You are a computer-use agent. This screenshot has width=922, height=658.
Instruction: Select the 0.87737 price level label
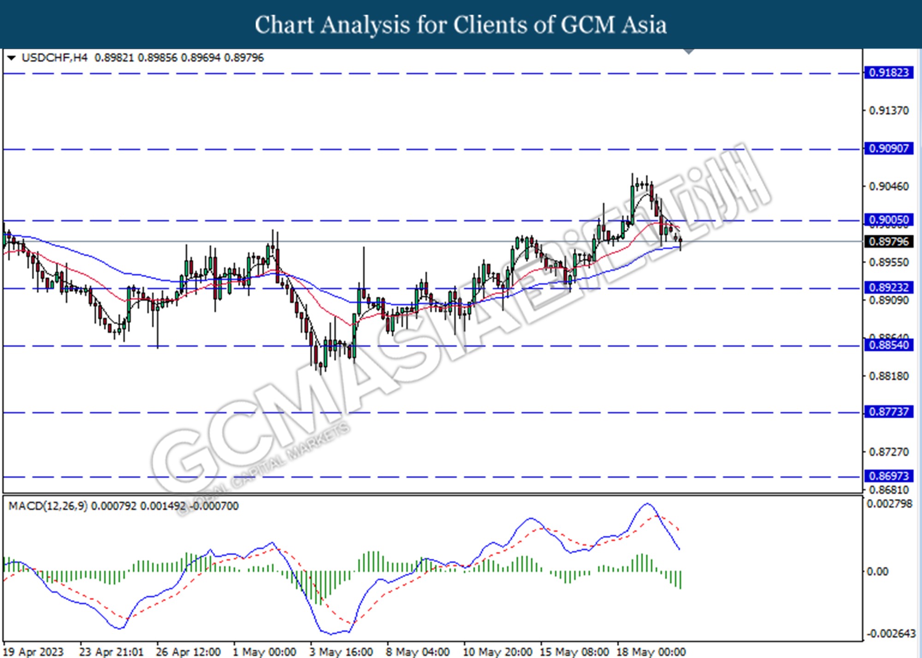click(x=888, y=411)
